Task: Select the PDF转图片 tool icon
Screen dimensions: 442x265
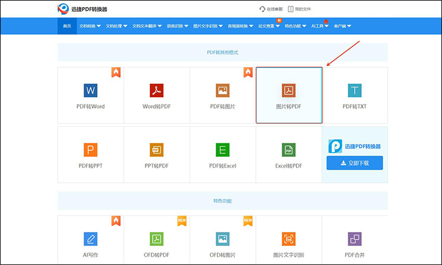Action: click(222, 90)
